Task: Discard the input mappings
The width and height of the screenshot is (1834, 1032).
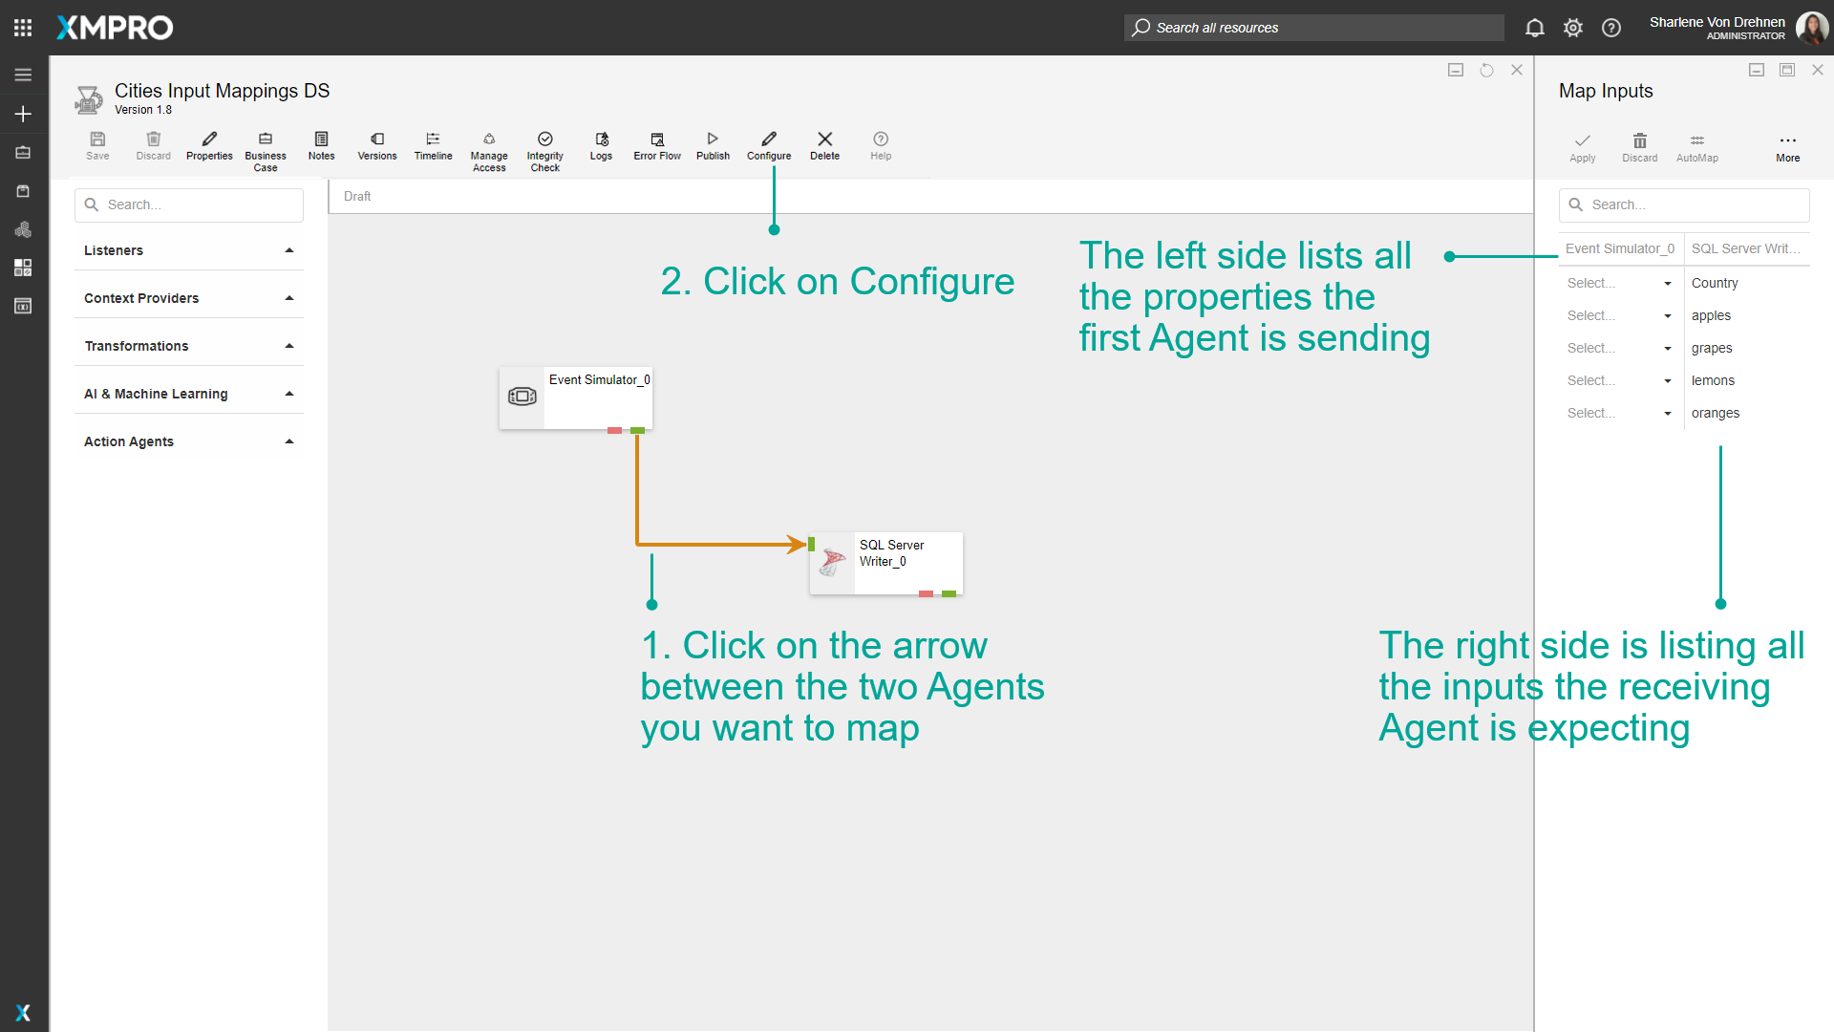Action: pos(1639,146)
